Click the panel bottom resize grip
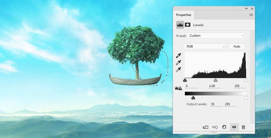Image resolution: width=271 pixels, height=138 pixels. point(214,132)
